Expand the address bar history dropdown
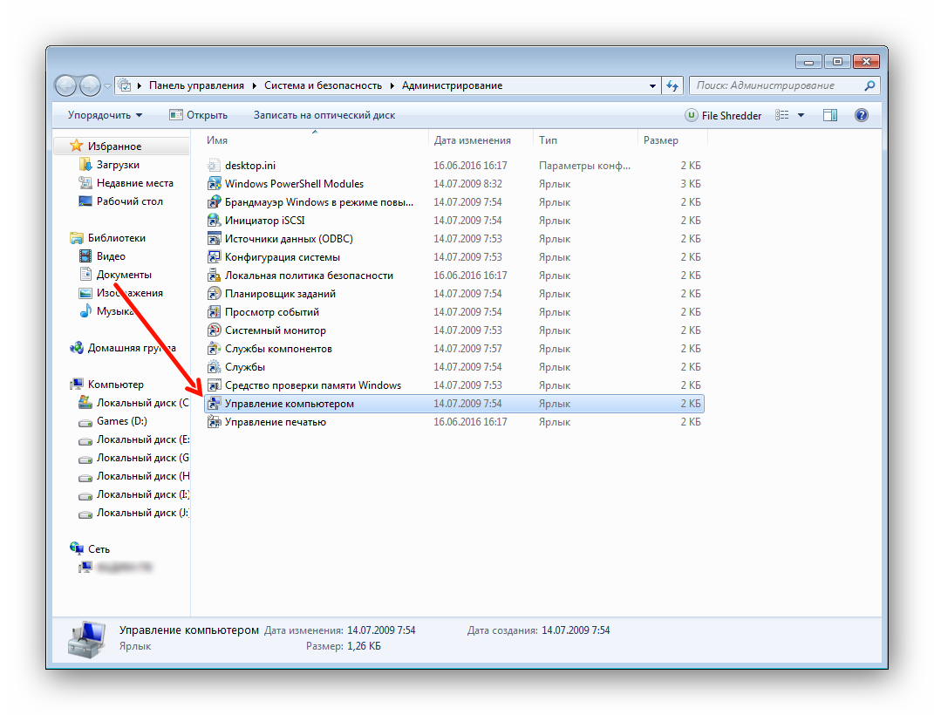 point(653,85)
